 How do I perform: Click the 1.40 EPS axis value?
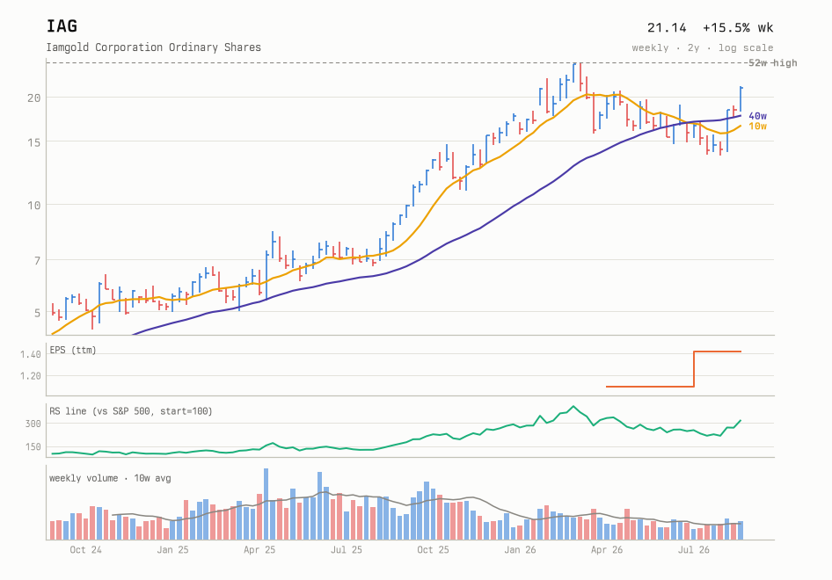tap(31, 354)
